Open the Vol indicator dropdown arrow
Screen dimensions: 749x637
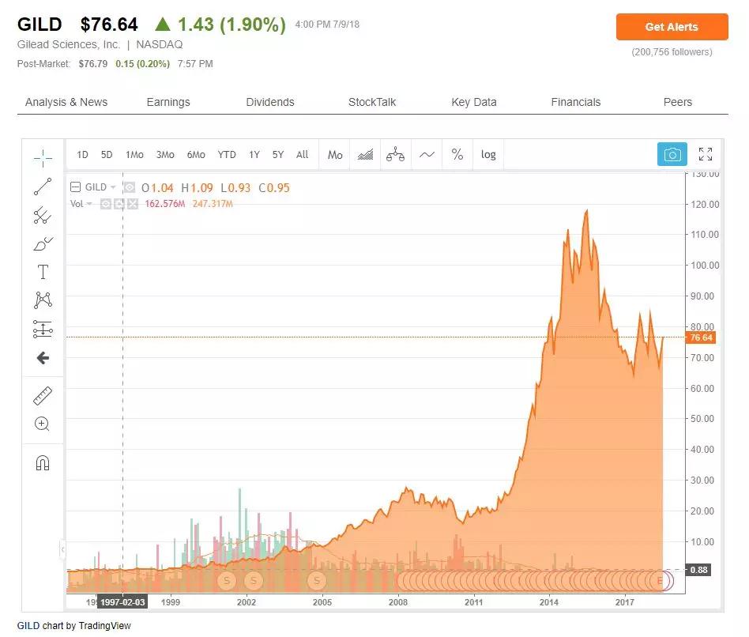[89, 204]
